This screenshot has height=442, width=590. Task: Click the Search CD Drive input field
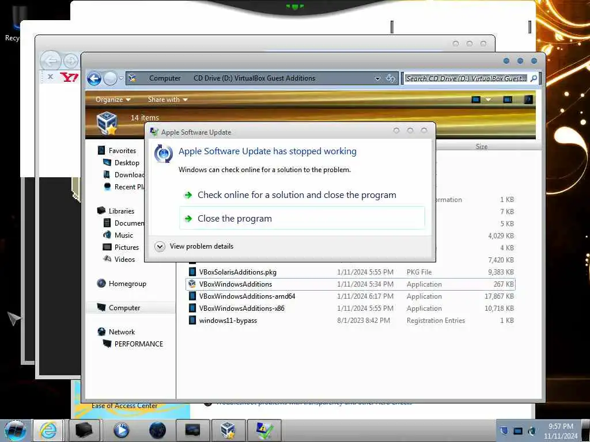(466, 78)
